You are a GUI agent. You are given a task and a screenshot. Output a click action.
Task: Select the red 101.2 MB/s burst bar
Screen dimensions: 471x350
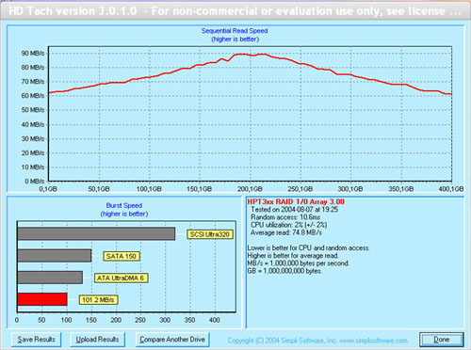click(42, 299)
